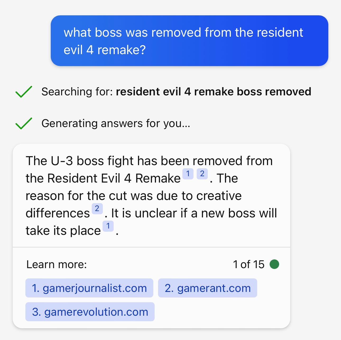Select the blue user question bubble
341x340 pixels.
(190, 41)
